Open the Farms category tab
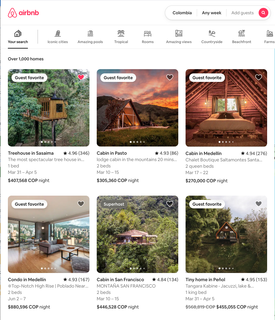 270,37
